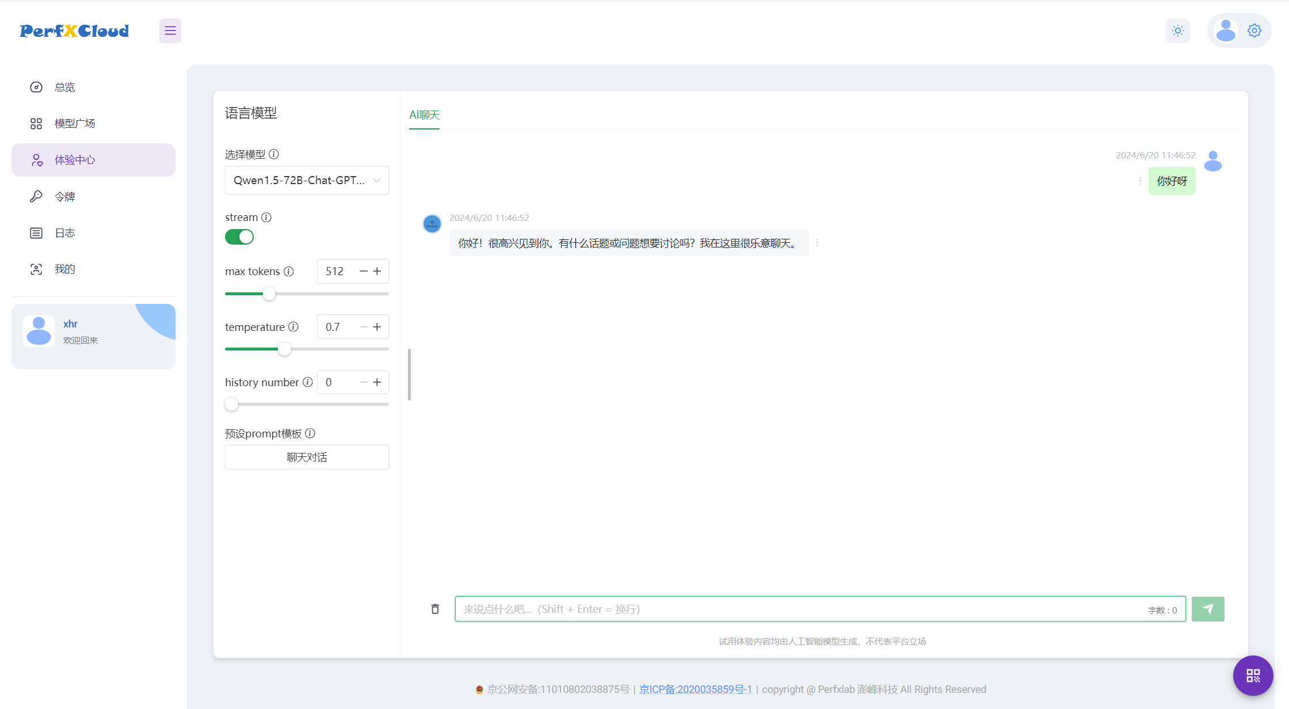Show info icon beside history number

308,382
